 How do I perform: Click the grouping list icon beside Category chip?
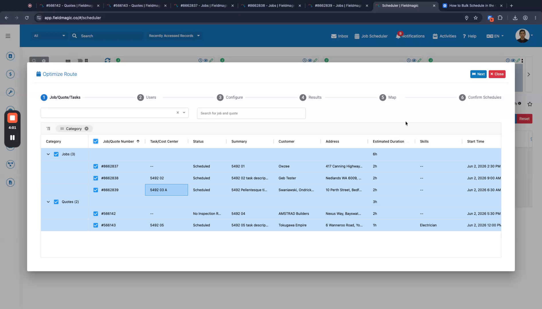point(48,129)
